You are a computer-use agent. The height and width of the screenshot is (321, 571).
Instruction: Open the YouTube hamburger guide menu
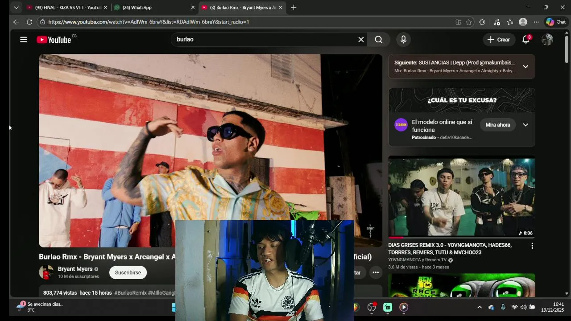point(23,40)
